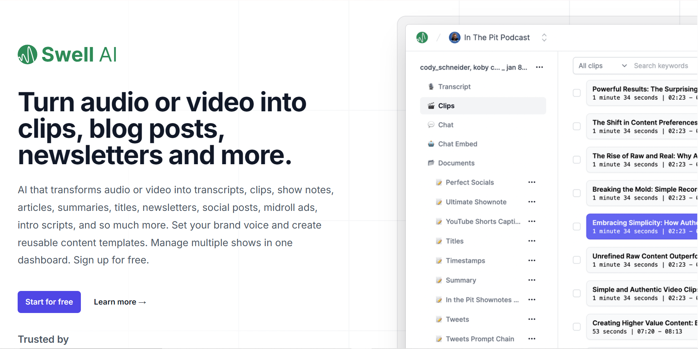
Task: Open the In The Pit Podcast avatar
Action: [x=455, y=37]
